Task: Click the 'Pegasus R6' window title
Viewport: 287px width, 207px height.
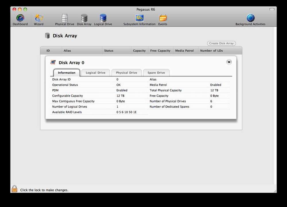Action: pos(146,9)
